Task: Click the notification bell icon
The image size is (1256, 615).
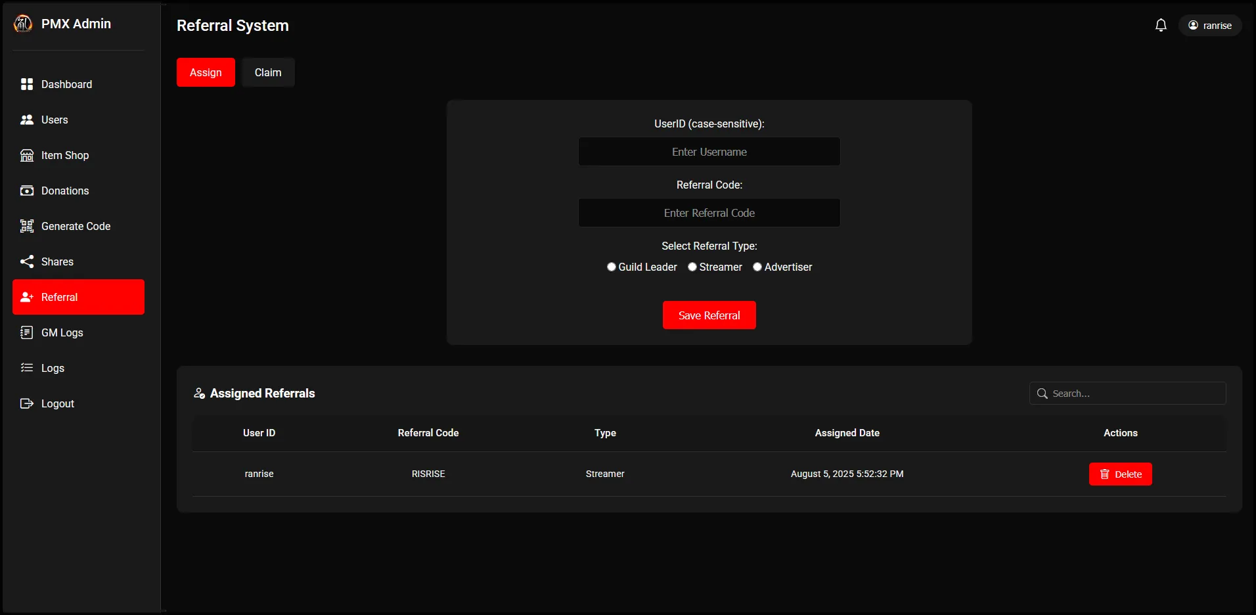Action: coord(1161,26)
